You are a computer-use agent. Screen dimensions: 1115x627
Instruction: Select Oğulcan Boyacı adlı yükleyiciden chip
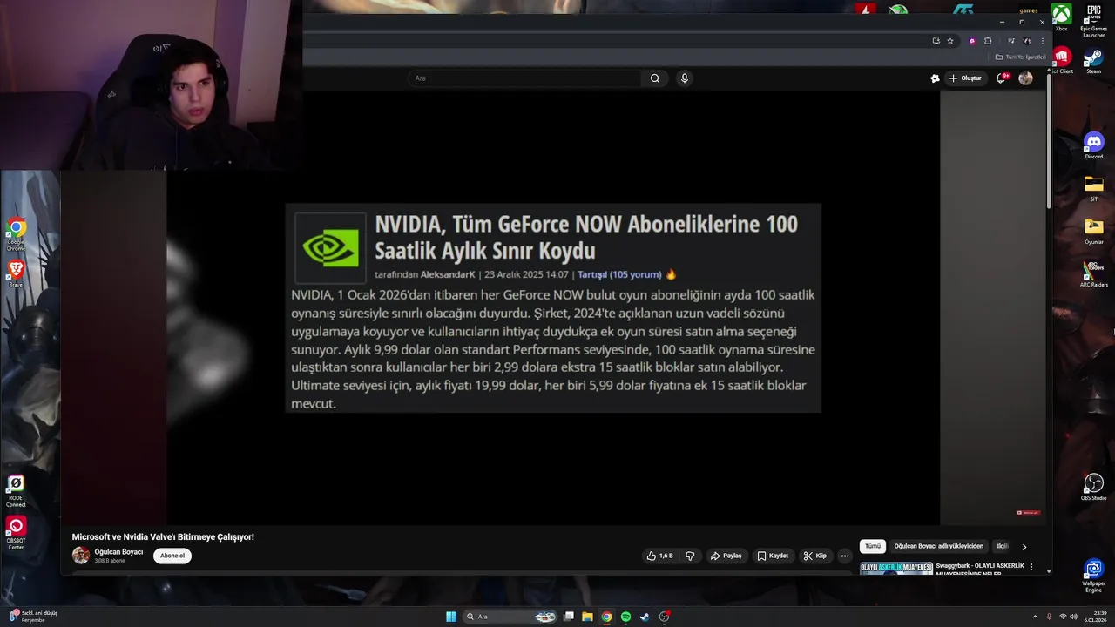point(938,546)
